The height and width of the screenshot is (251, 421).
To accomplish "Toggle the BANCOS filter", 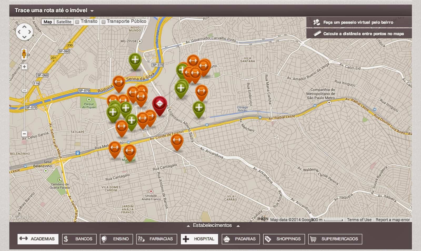I will [x=79, y=239].
